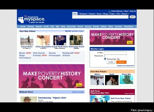
Task: Open the Grand Theft Auto thumbnail
Action: tap(60, 40)
